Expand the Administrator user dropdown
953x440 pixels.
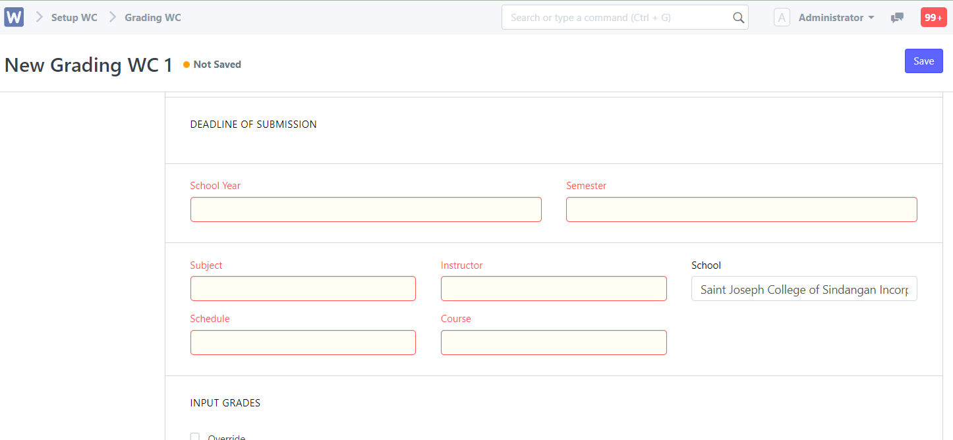(836, 18)
